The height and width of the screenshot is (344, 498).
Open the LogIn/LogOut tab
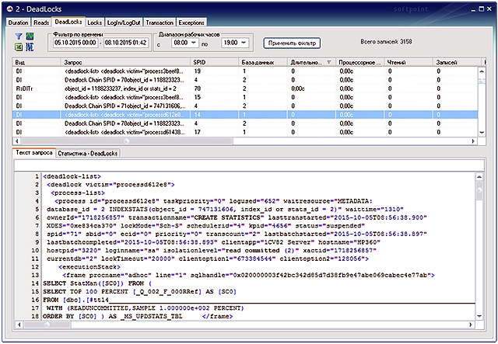click(x=124, y=23)
